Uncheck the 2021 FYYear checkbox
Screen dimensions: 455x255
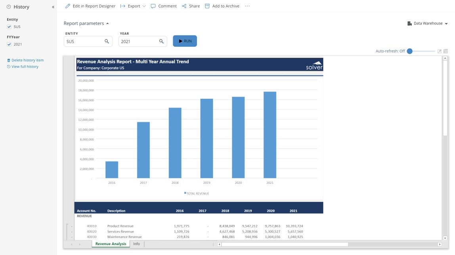point(9,44)
